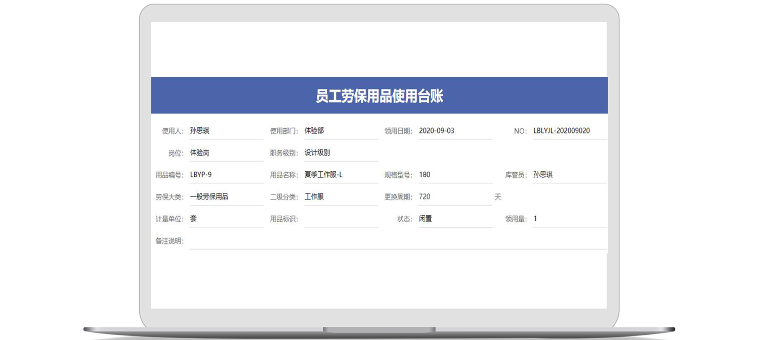Screen dimensions: 759x340
Task: Click the 岗位 field showing 体验岗
Action: [226, 153]
